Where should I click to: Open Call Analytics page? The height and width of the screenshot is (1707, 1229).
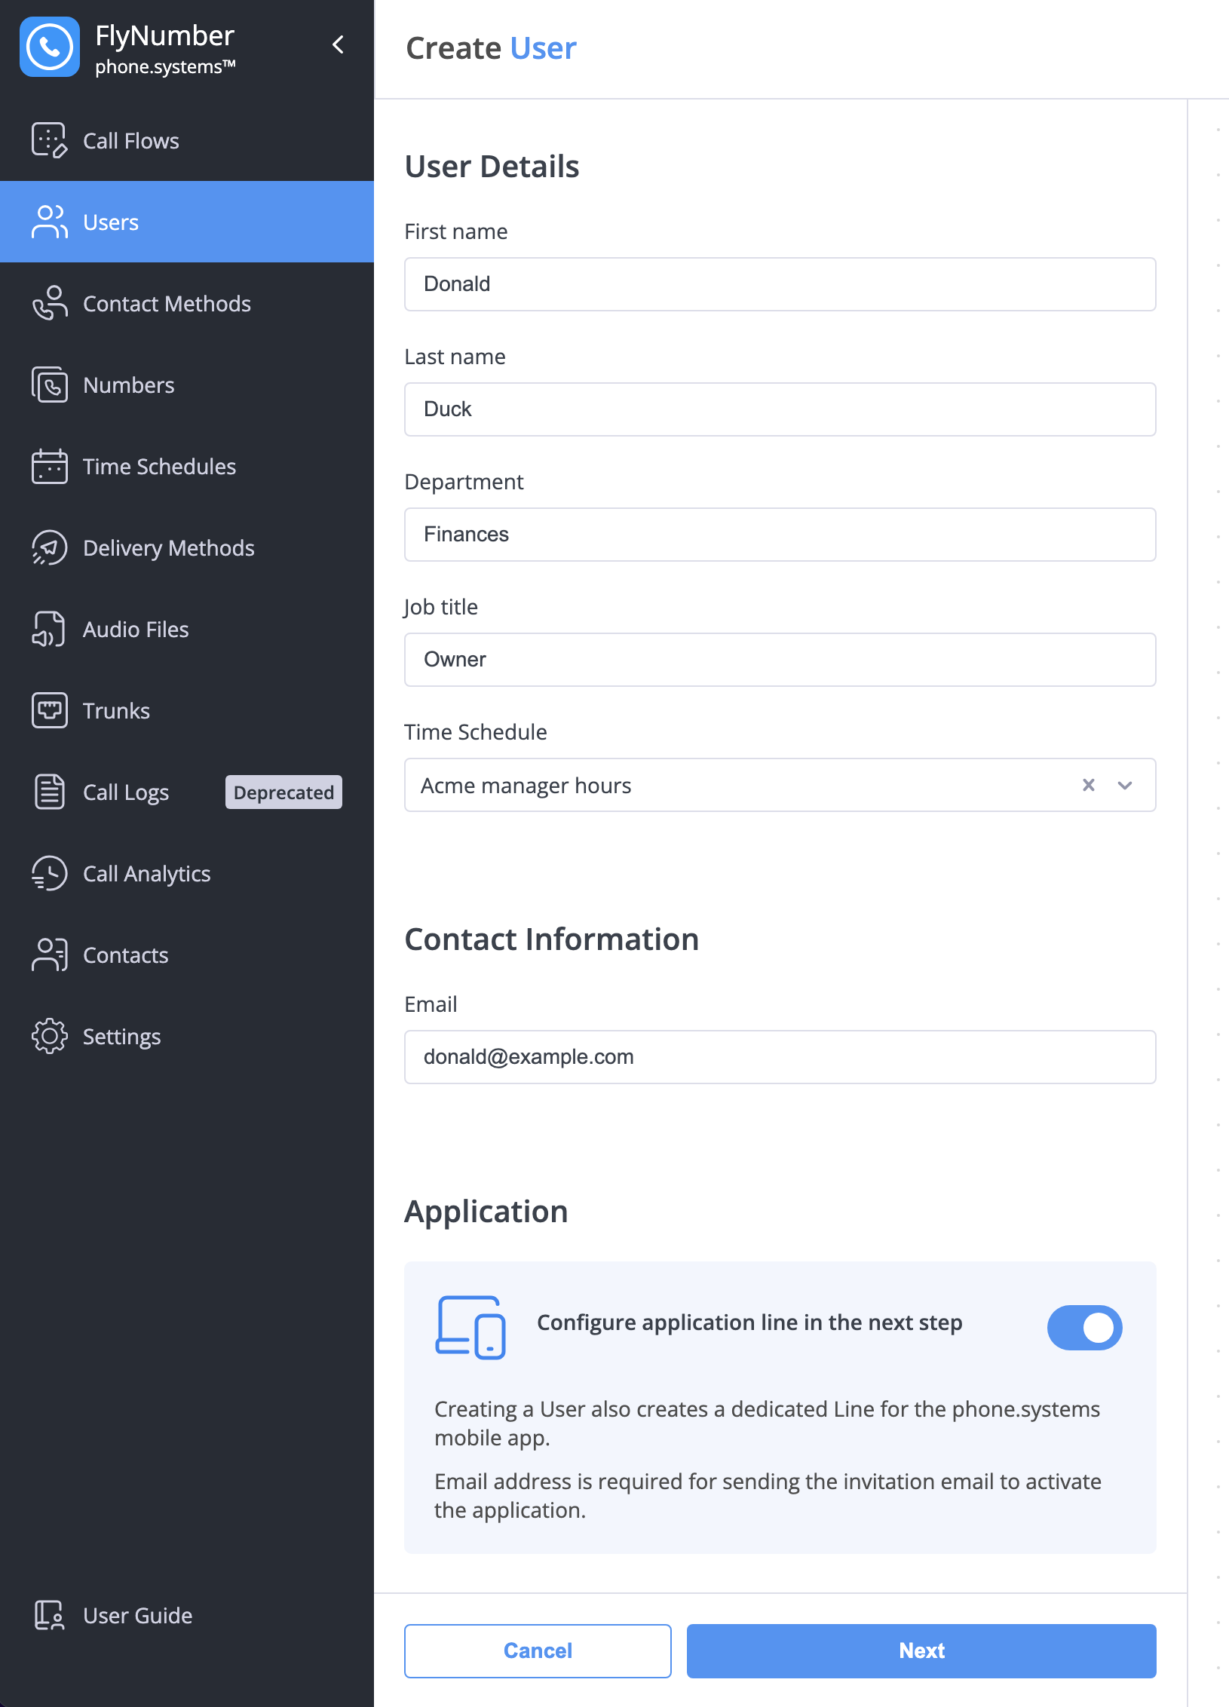[x=187, y=873]
